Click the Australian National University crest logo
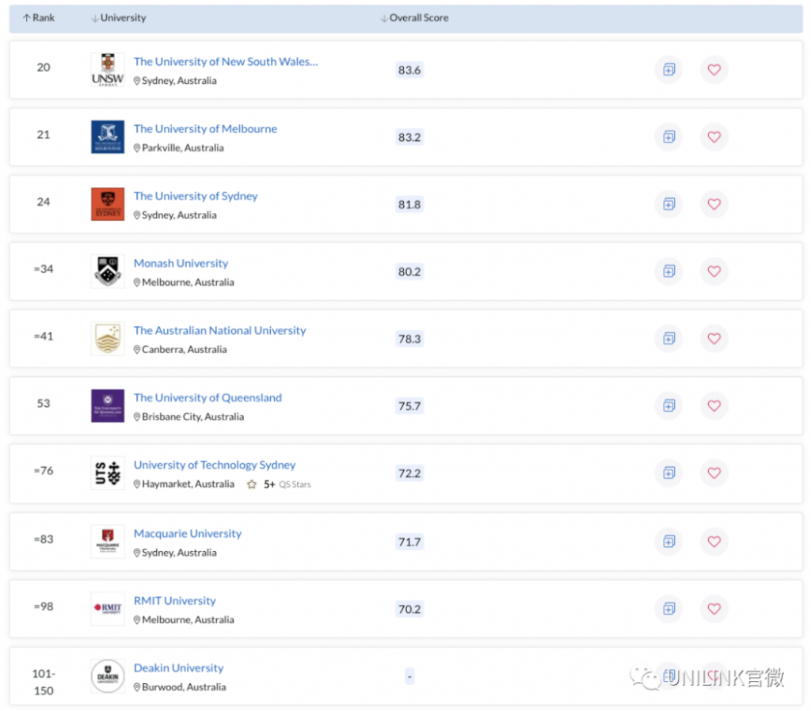 [x=108, y=339]
